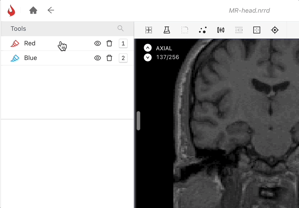Click the back arrow
Image resolution: width=299 pixels, height=208 pixels.
[x=51, y=10]
